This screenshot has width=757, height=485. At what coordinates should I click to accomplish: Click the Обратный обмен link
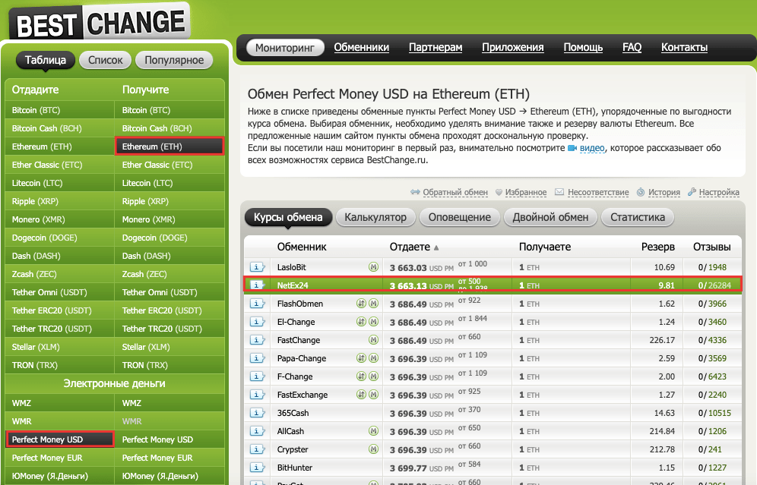[x=455, y=193]
